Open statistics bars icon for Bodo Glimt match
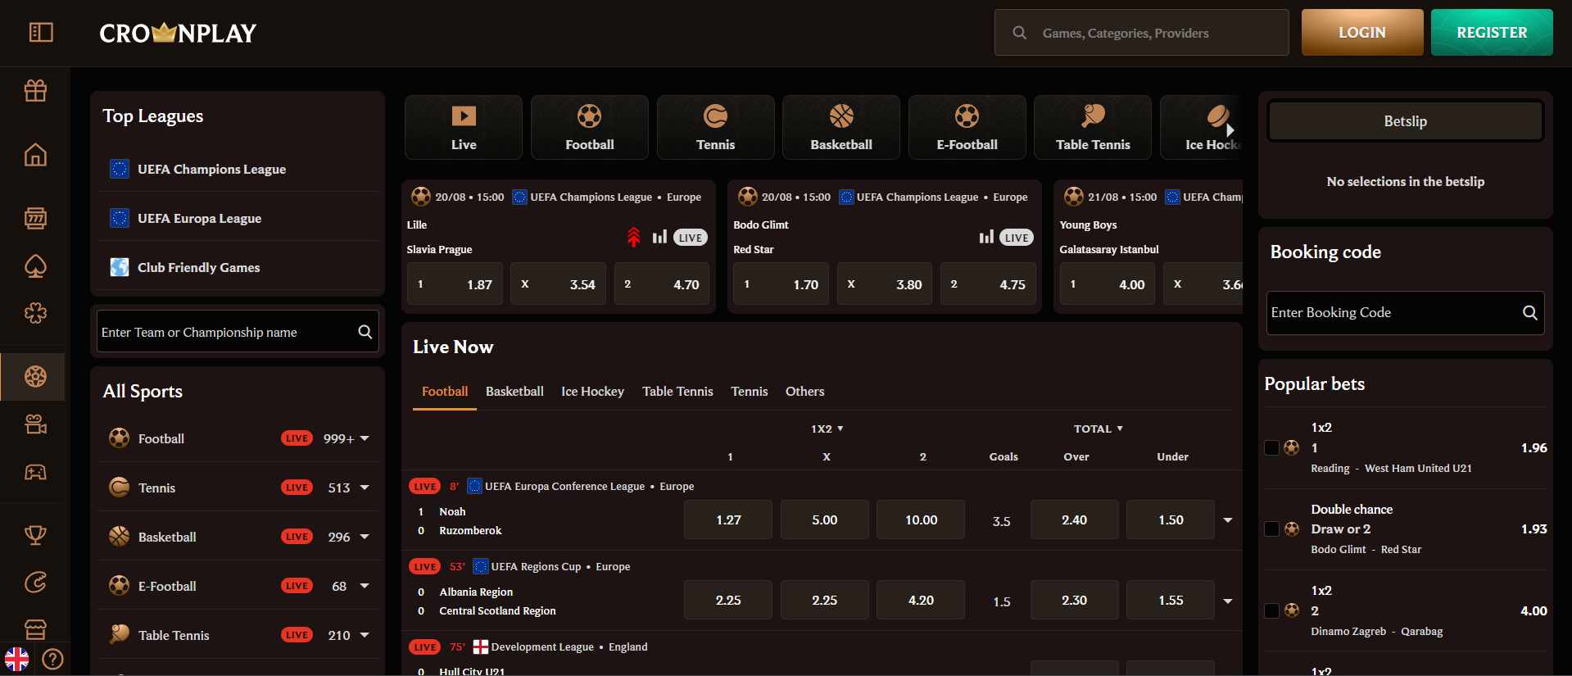This screenshot has width=1572, height=676. [x=986, y=237]
